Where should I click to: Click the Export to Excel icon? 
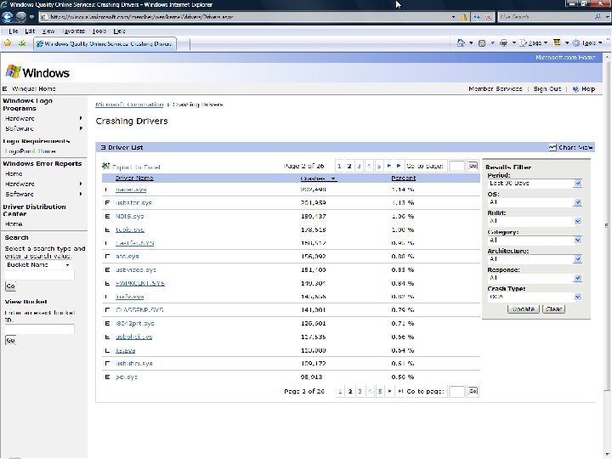click(105, 167)
